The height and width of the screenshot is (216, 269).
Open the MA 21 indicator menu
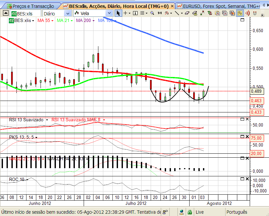(72, 21)
